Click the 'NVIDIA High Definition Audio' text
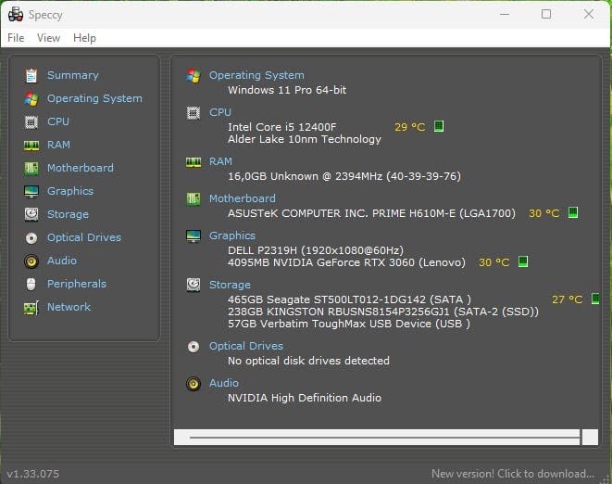This screenshot has height=484, width=612. tap(305, 398)
